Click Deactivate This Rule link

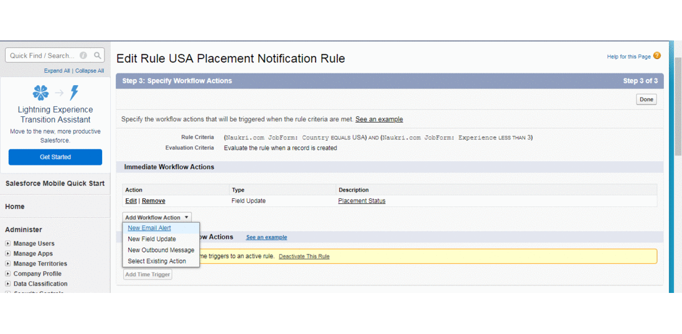(304, 257)
